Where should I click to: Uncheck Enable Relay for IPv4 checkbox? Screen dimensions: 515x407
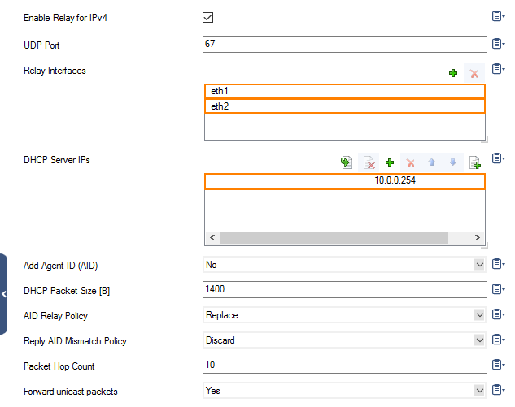208,18
